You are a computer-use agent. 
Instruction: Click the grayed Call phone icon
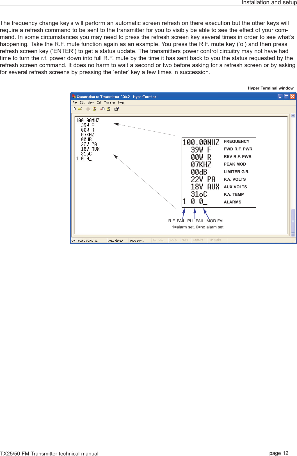point(88,109)
